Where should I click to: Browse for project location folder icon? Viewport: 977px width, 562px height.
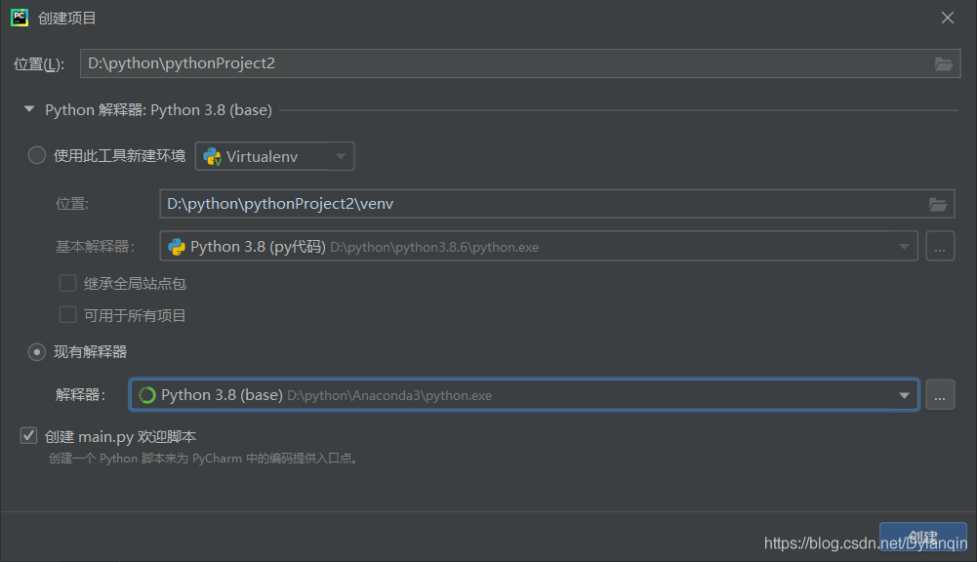(x=944, y=63)
